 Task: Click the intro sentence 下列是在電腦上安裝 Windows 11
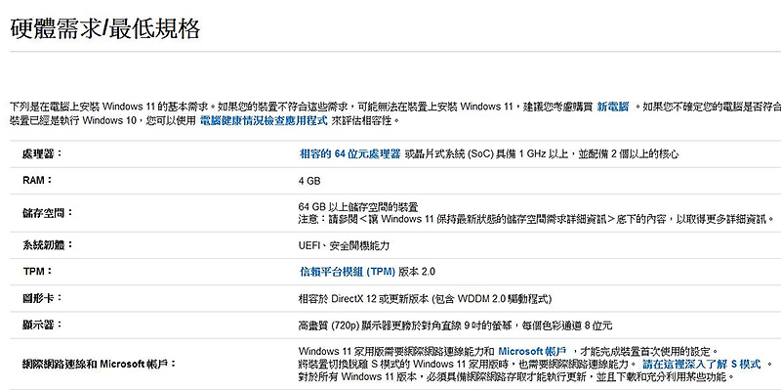point(112,107)
